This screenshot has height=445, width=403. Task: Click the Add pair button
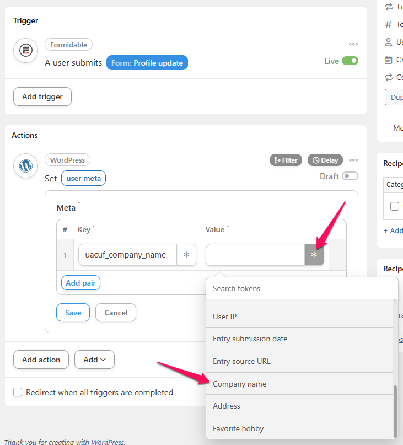80,283
